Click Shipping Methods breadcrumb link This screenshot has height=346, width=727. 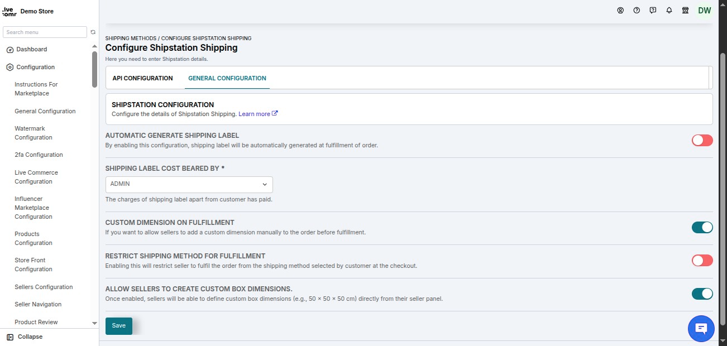[131, 39]
